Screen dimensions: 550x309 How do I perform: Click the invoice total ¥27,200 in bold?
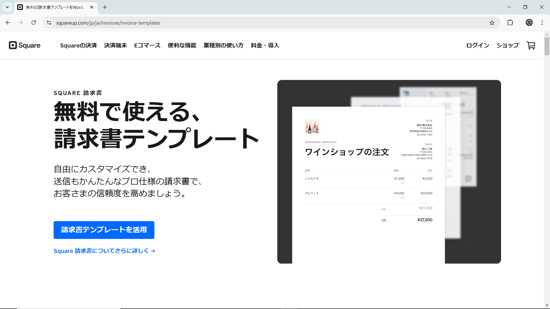(425, 220)
